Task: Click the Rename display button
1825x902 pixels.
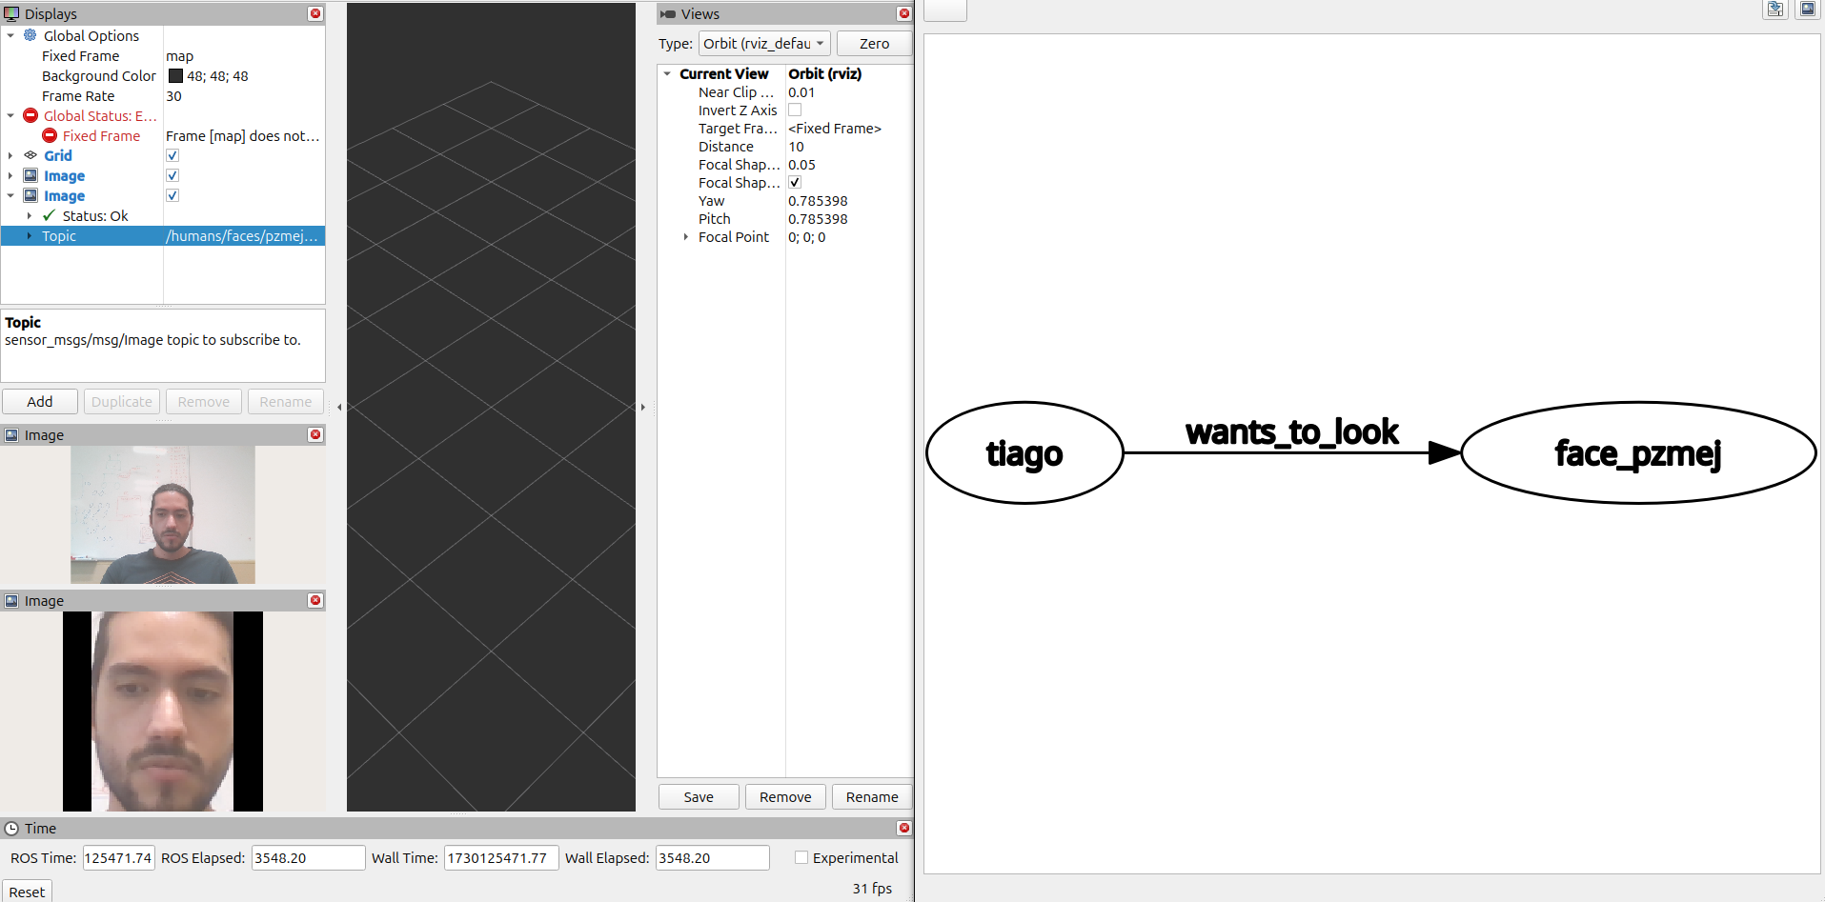Action: tap(286, 401)
